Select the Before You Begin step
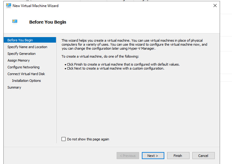Screen dimensions: 232x164 coord(20,40)
